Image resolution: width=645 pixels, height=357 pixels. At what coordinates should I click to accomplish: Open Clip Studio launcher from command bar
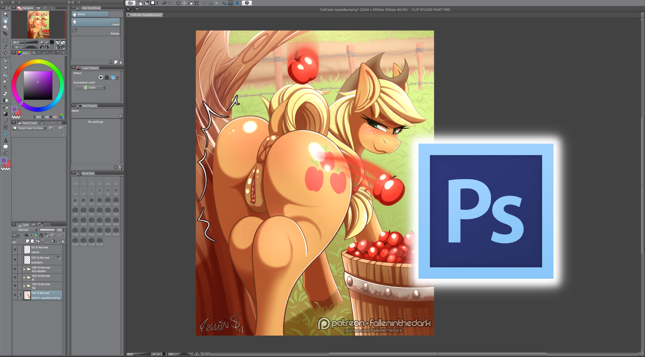[130, 3]
